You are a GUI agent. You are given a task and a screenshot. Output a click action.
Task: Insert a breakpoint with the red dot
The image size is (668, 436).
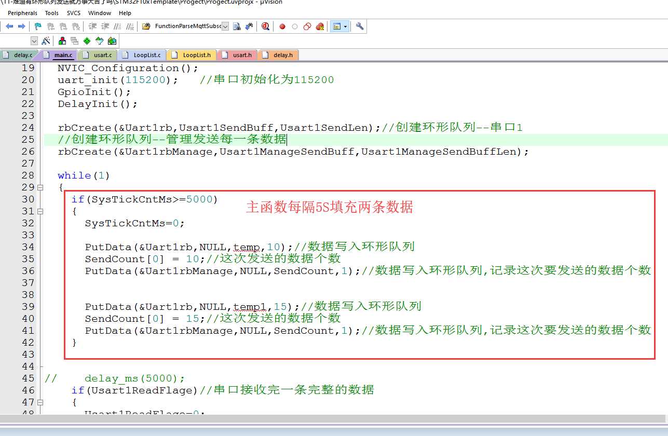pos(282,26)
